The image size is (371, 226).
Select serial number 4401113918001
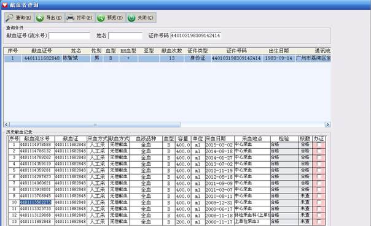pos(37,189)
